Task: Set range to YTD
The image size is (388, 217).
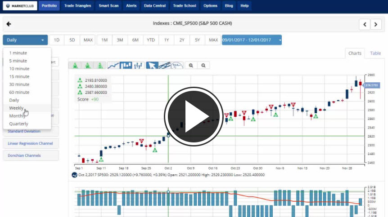Action: tap(151, 40)
